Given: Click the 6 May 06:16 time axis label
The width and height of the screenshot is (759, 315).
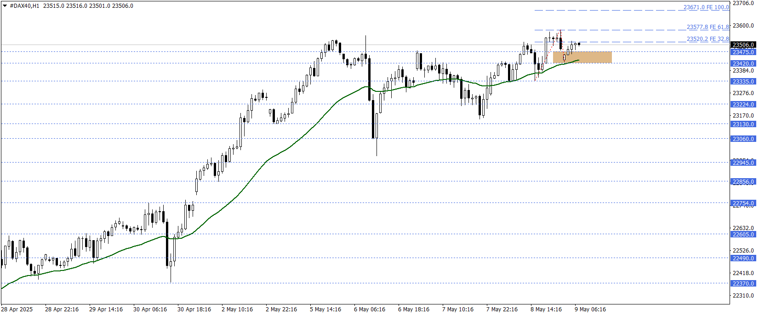Looking at the screenshot, I should pyautogui.click(x=370, y=309).
